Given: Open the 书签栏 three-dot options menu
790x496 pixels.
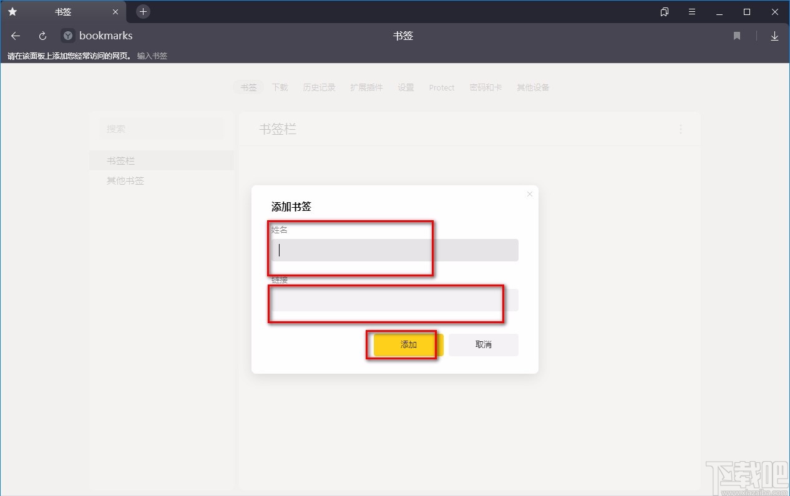Looking at the screenshot, I should pyautogui.click(x=680, y=129).
